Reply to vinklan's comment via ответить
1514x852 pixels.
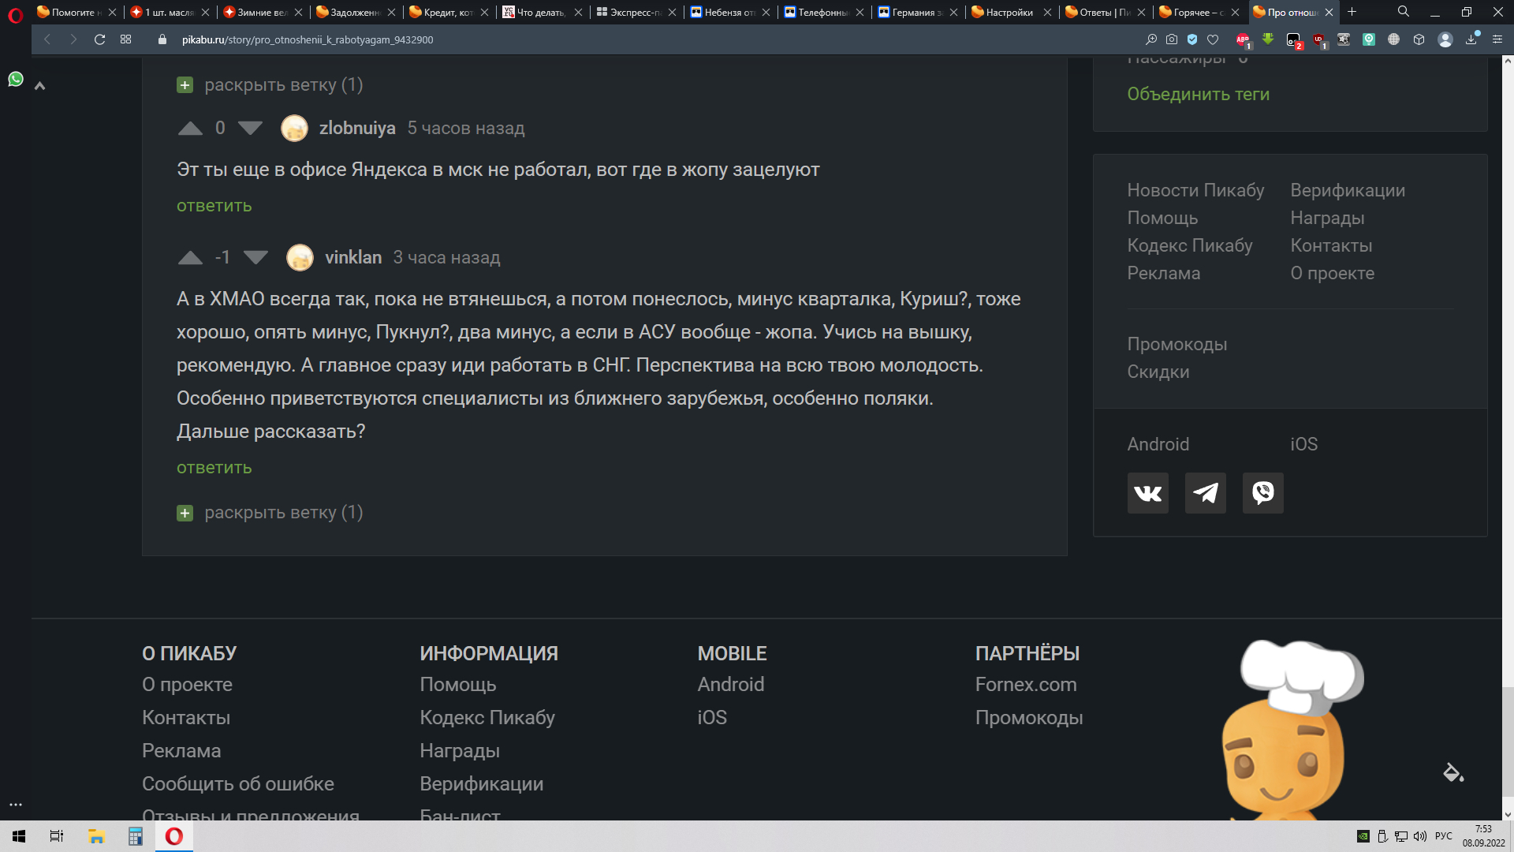(x=214, y=468)
